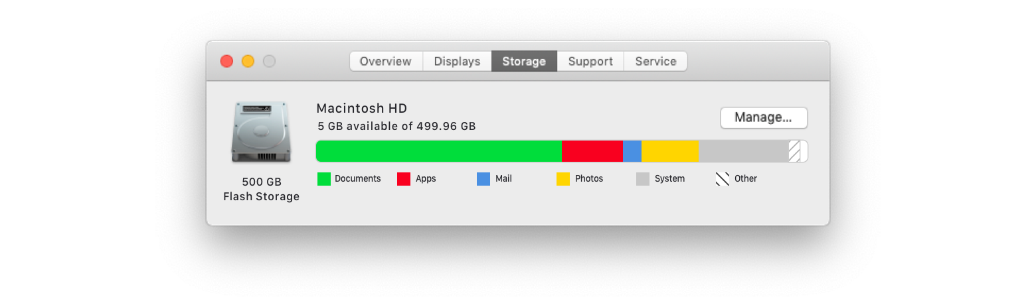The image size is (1036, 305).
Task: Select the Storage tab
Action: click(524, 61)
